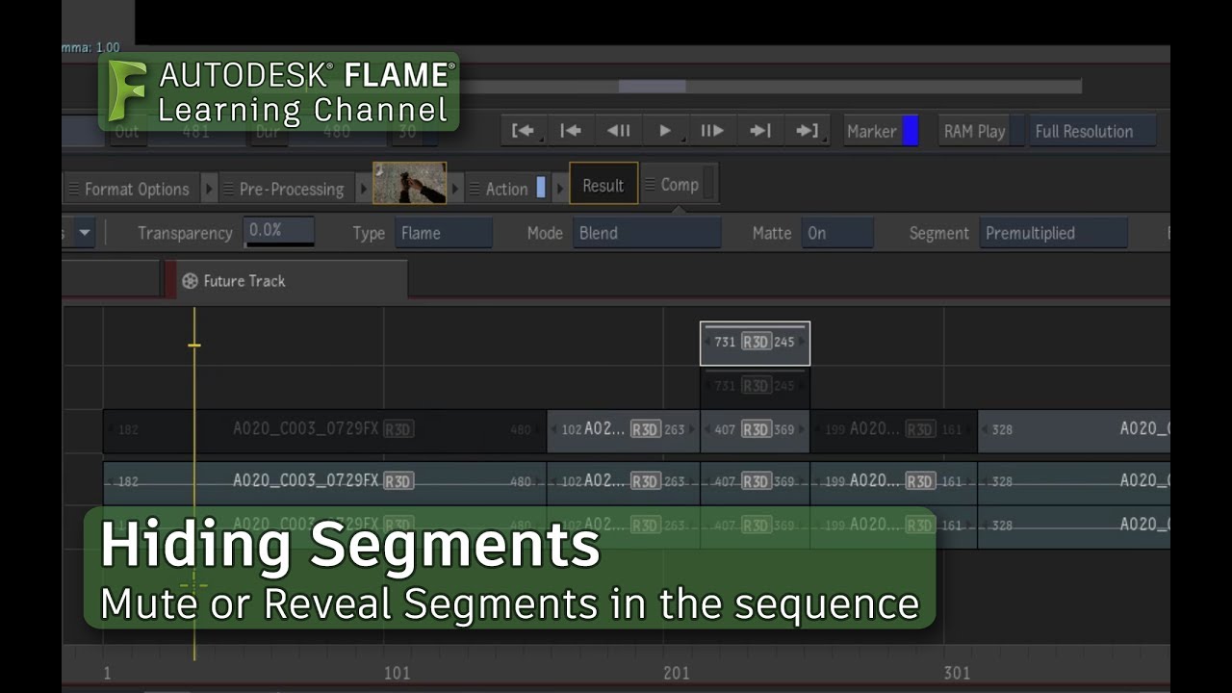Viewport: 1232px width, 693px height.
Task: Select 407 R3D 369 on the lower visible track
Action: (x=756, y=481)
